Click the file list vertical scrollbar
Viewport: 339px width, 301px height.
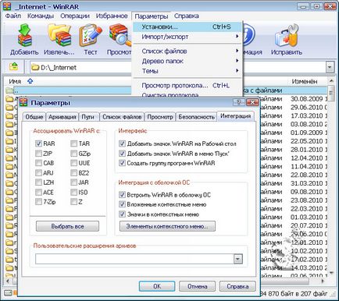pos(331,177)
